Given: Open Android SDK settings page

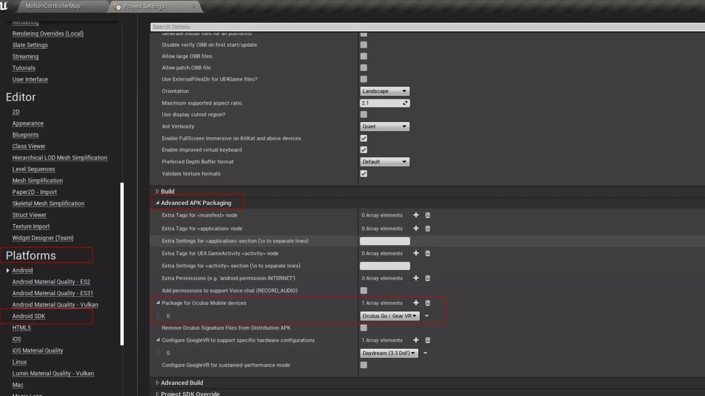Looking at the screenshot, I should 29,316.
